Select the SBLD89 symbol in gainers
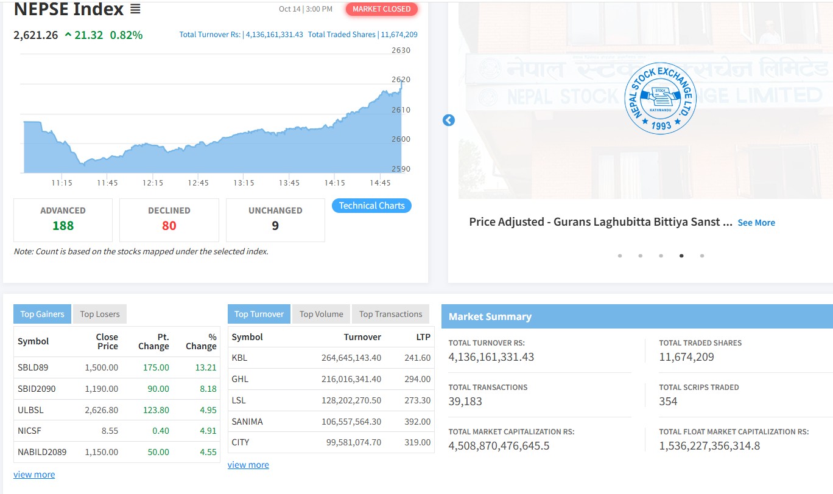Viewport: 833px width, 494px height. click(x=33, y=367)
